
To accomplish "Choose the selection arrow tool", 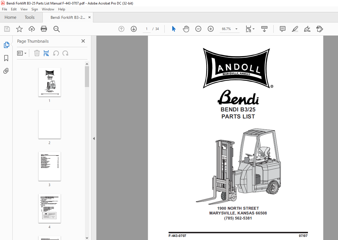I will (x=174, y=29).
